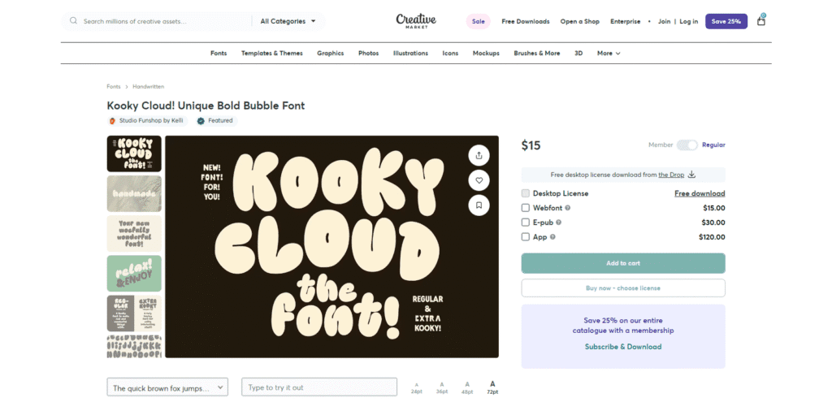Enable the E-pub license checkbox

click(526, 223)
